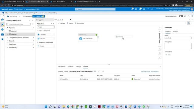The width and height of the screenshot is (194, 109).
Task: Open the feedback icon in Azure header
Action: point(152,9)
